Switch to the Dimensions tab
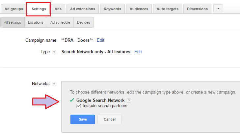240x135 pixels. pos(197,9)
